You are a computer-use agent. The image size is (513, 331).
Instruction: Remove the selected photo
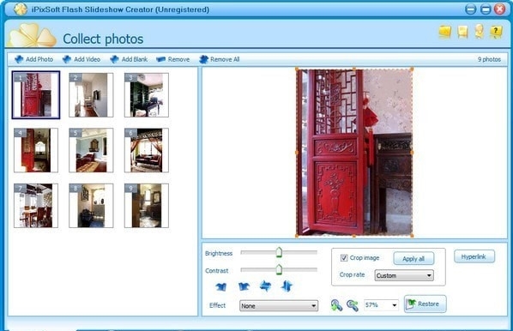tap(173, 59)
